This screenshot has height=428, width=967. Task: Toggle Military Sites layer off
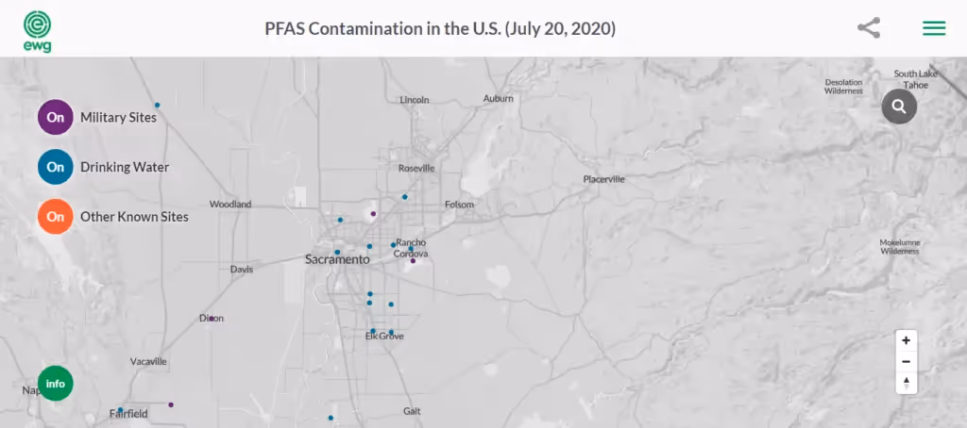coord(56,117)
